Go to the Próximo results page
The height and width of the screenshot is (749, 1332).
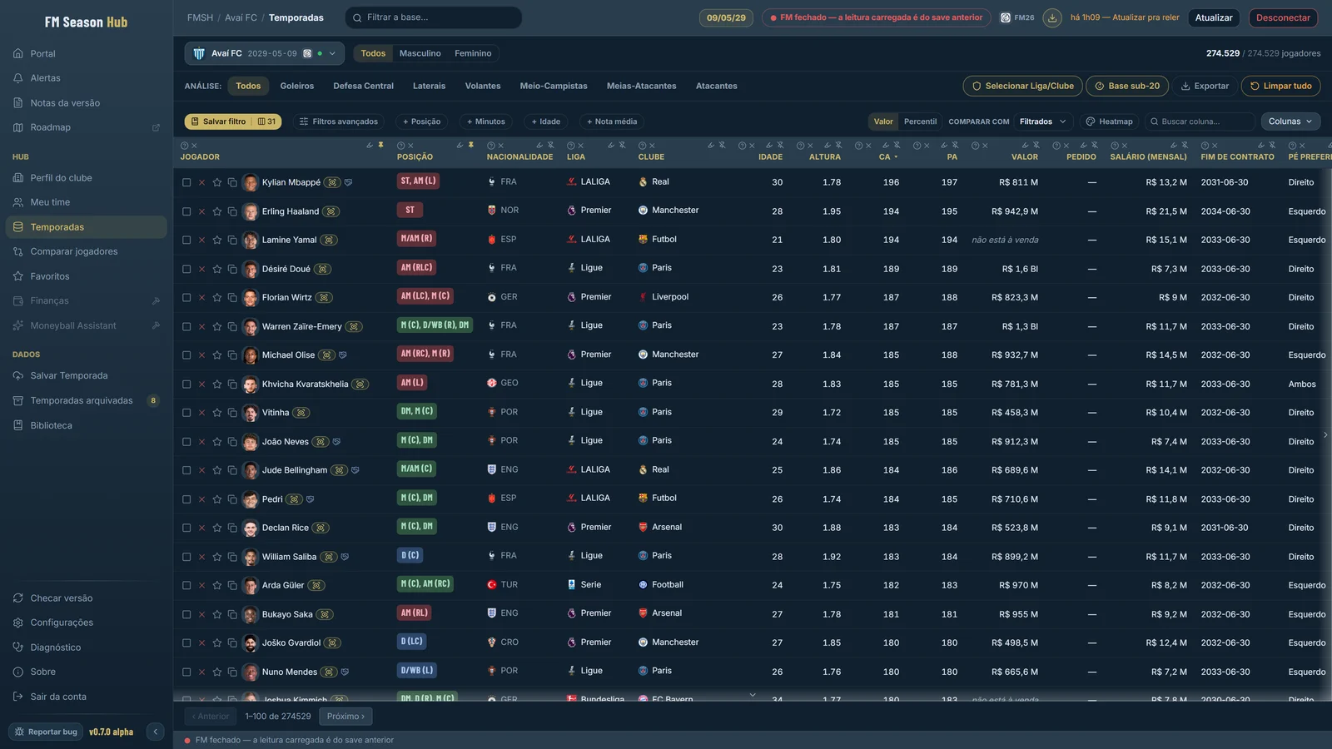[x=345, y=717]
